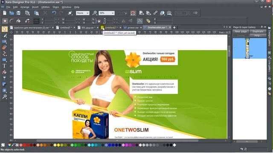The width and height of the screenshot is (273, 153).
Task: Click the Delete X icon in toolbar
Action: coord(45,13)
